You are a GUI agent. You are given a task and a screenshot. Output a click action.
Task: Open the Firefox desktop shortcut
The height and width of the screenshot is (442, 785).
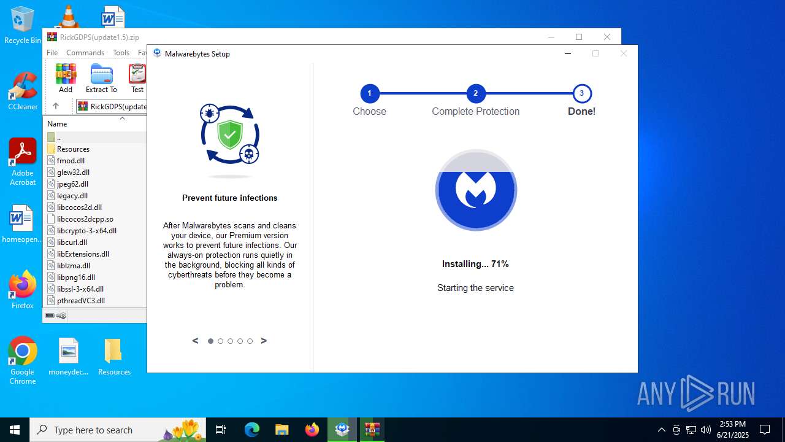click(x=23, y=290)
